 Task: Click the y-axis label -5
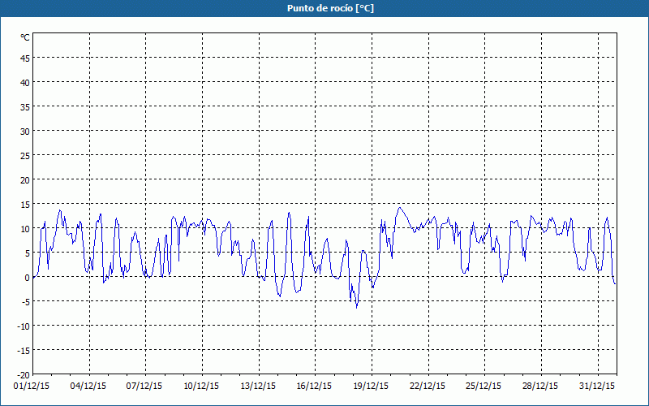click(x=26, y=302)
